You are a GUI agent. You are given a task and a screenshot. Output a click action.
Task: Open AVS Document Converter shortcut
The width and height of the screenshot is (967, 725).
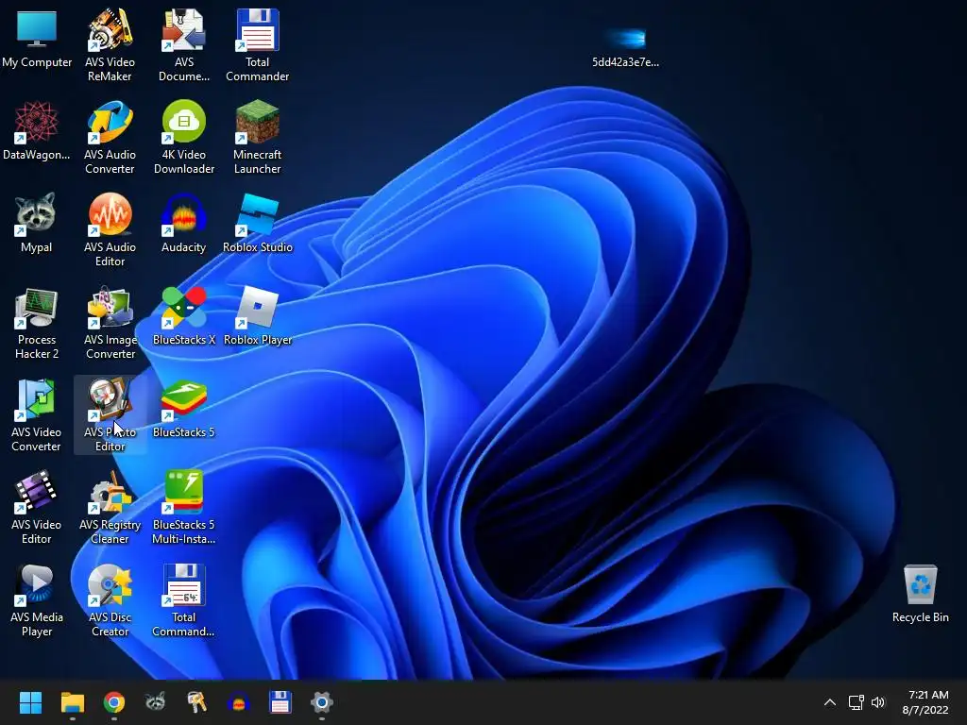coord(184,45)
